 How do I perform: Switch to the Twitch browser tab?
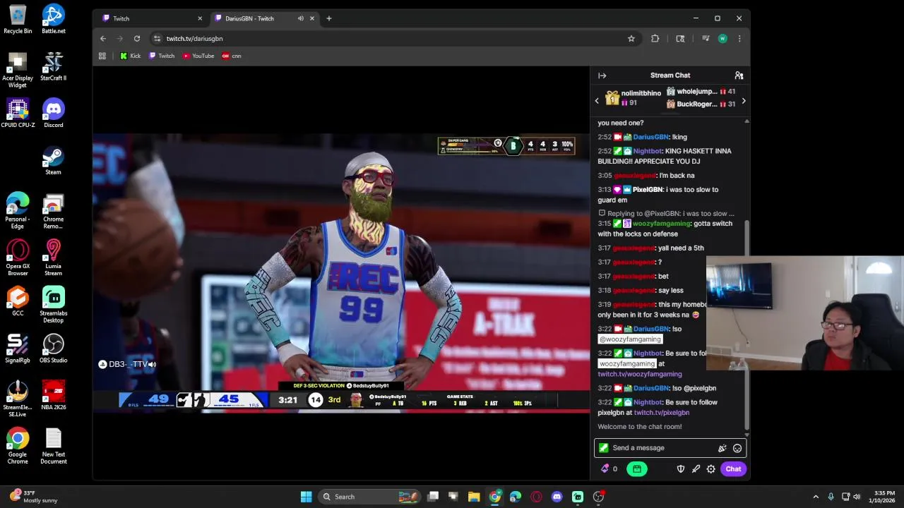pos(152,18)
